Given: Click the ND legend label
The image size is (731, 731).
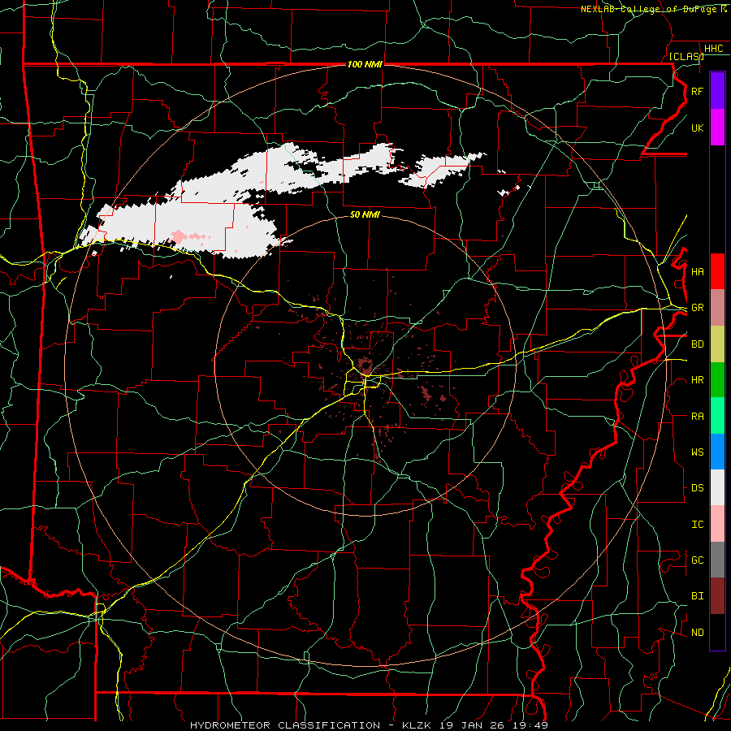Looking at the screenshot, I should [697, 633].
